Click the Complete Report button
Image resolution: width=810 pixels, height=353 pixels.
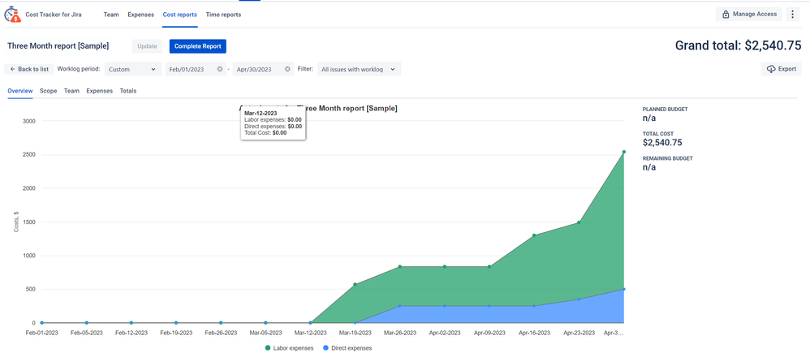198,46
